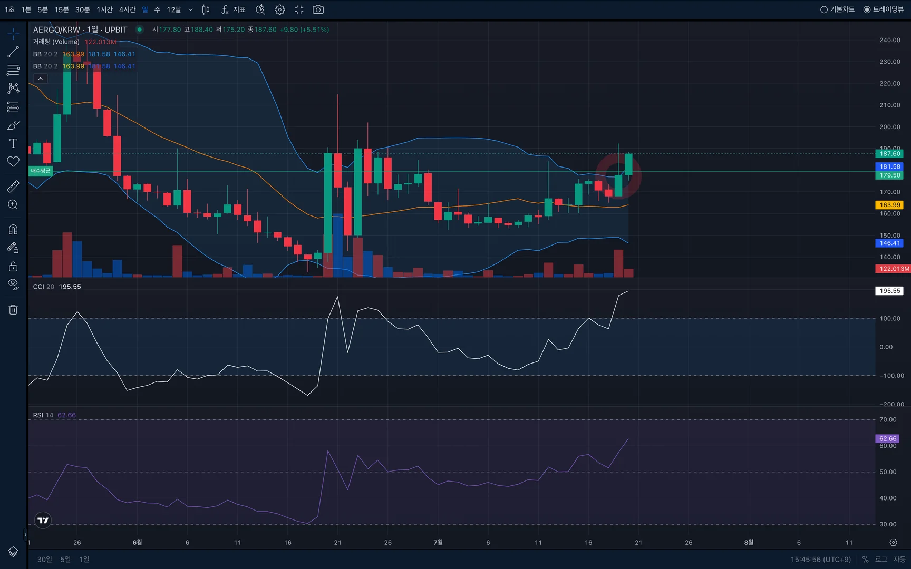Screen dimensions: 911x569
Task: Click the TradingView logo on chart
Action: (43, 520)
